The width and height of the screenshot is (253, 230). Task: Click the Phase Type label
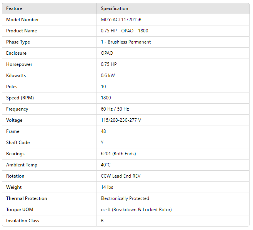pyautogui.click(x=18, y=42)
